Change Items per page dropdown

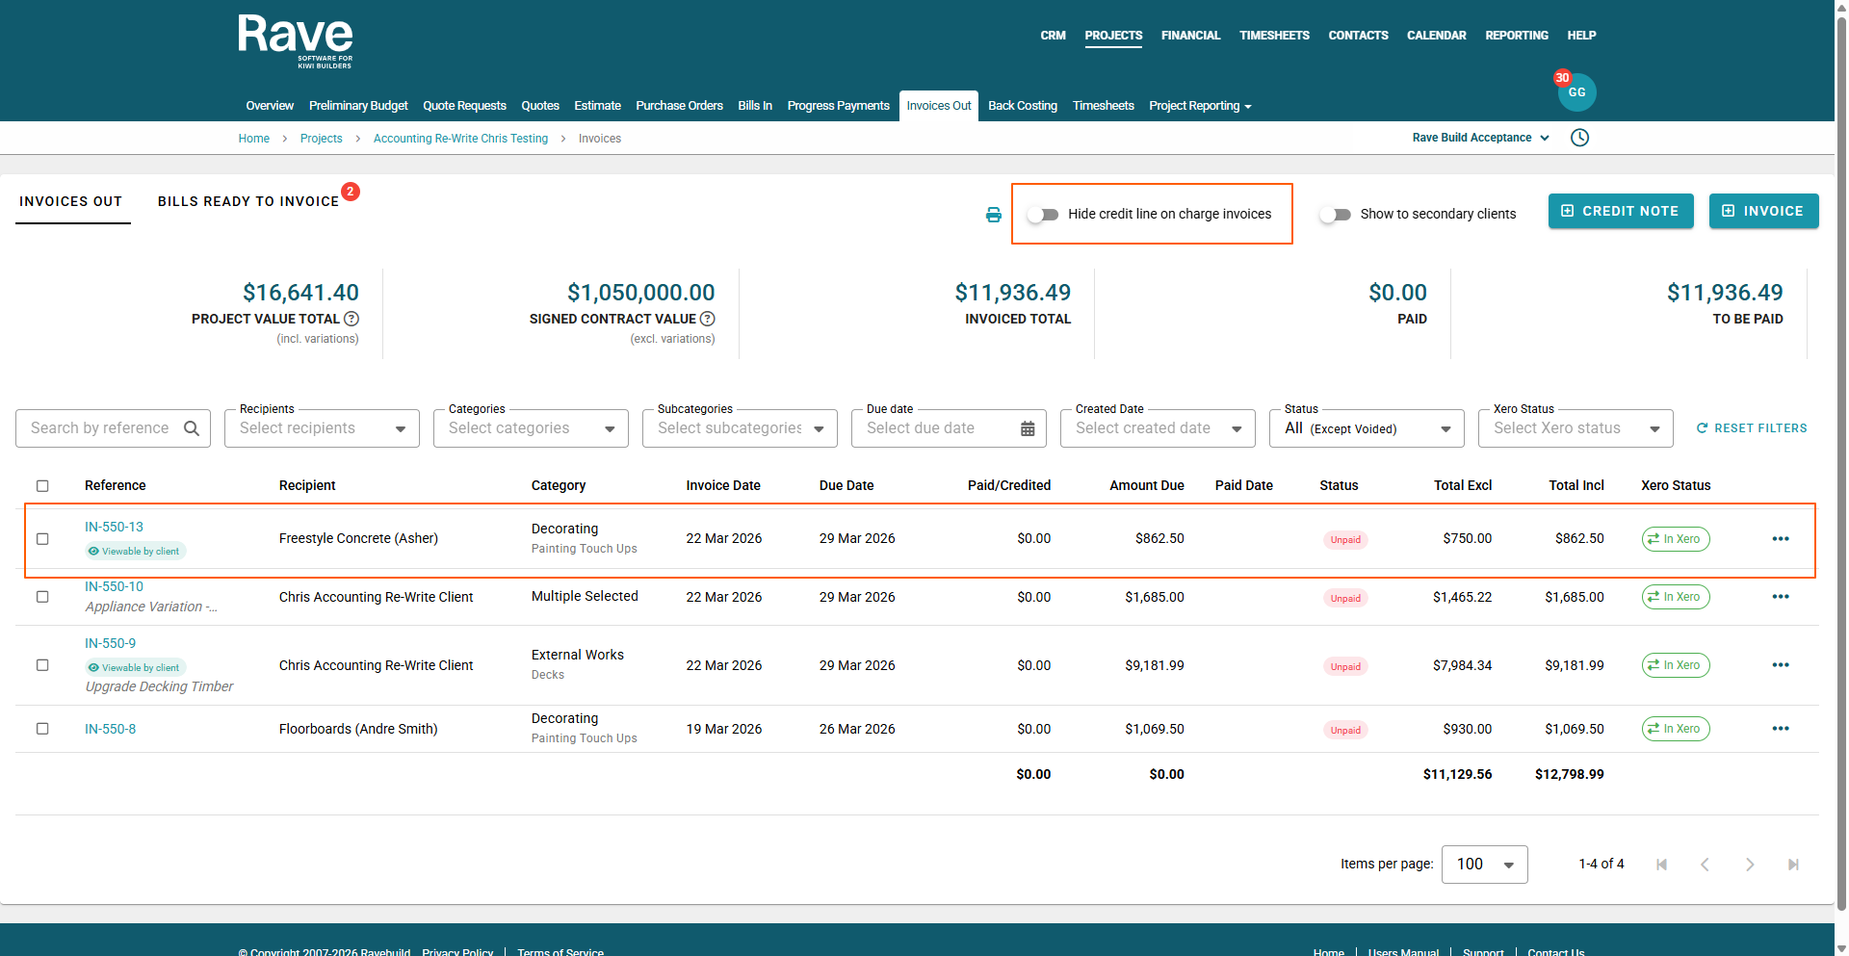[x=1483, y=865]
